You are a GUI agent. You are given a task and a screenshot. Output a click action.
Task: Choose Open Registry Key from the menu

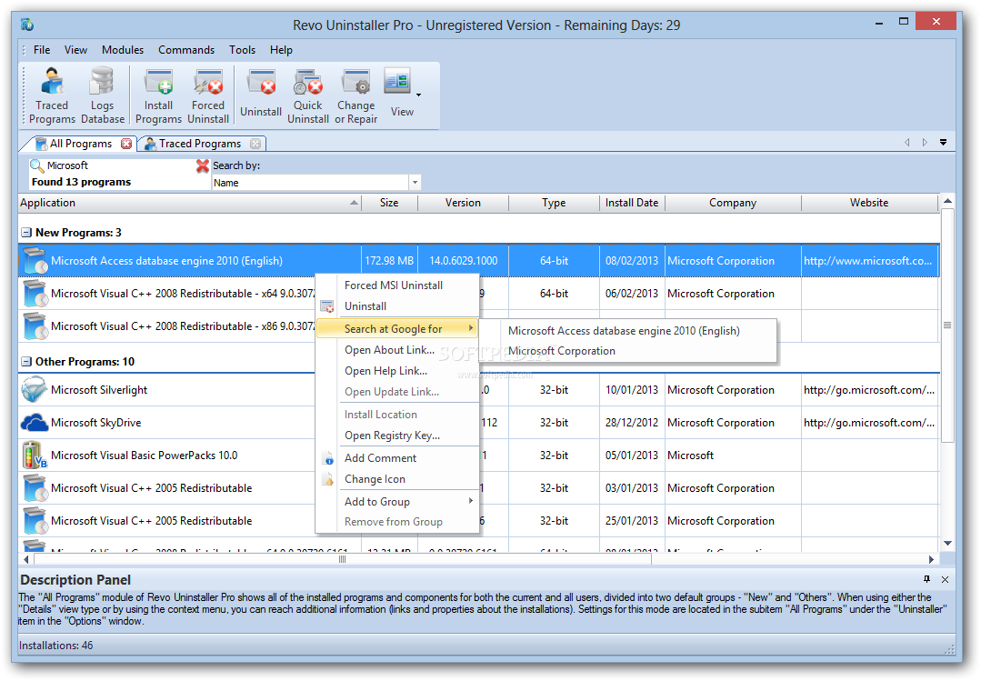[392, 436]
